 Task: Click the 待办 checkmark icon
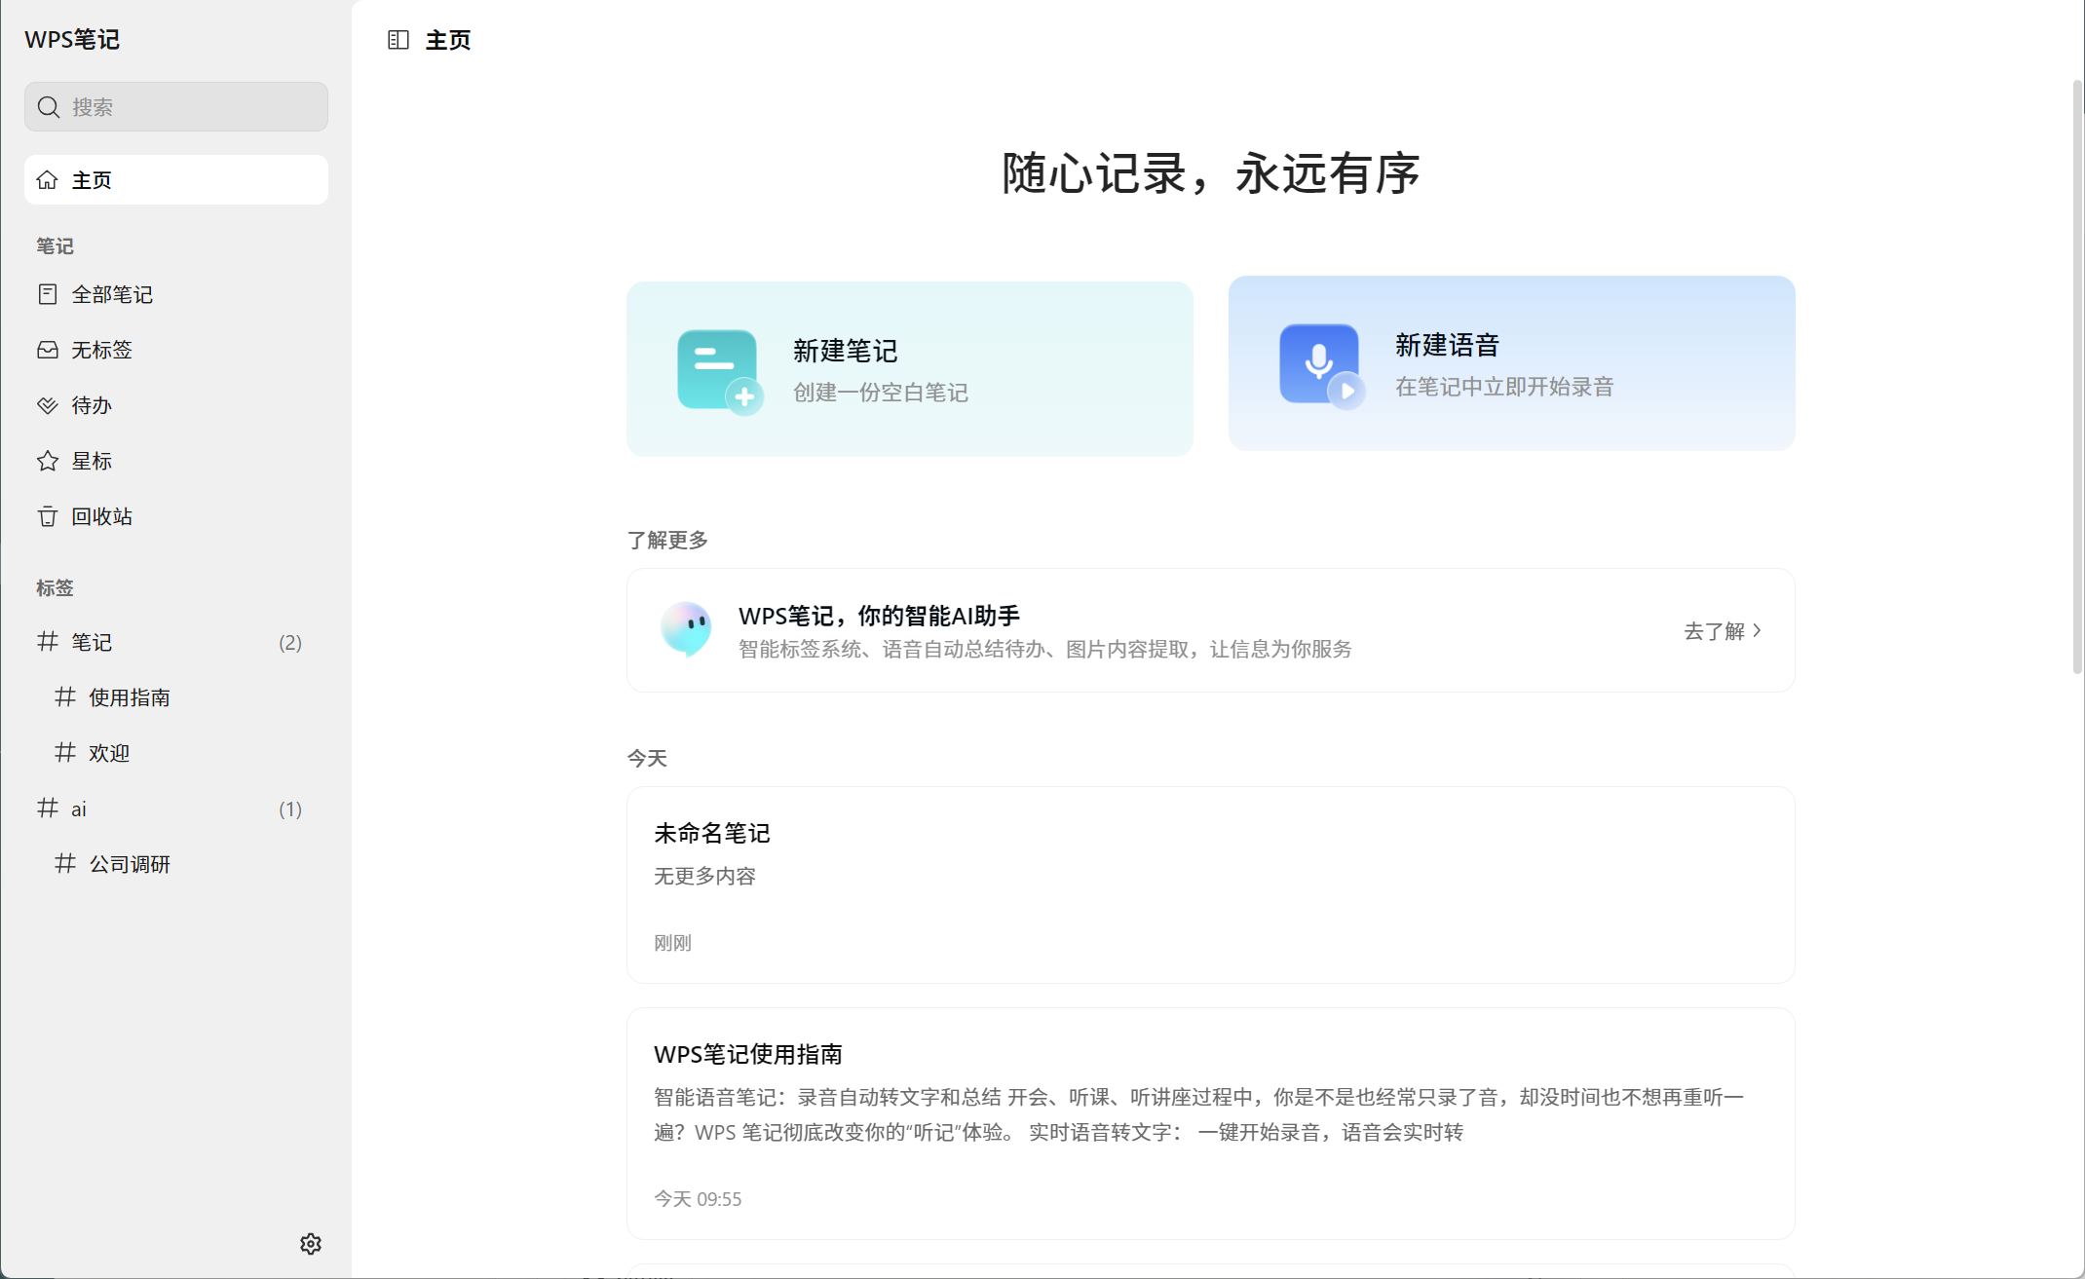[x=47, y=405]
